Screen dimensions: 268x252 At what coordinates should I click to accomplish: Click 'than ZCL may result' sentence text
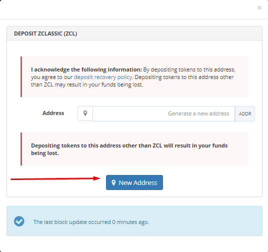61,84
